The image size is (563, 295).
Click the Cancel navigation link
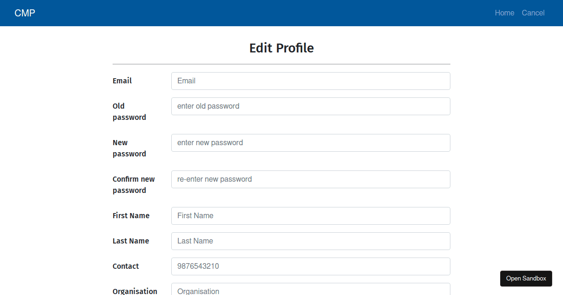coord(533,13)
